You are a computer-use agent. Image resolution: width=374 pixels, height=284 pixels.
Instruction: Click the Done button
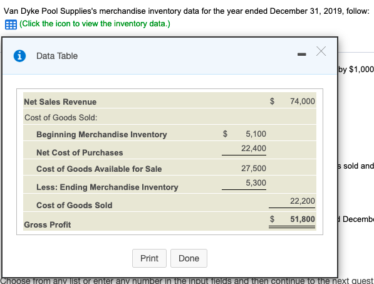(189, 258)
